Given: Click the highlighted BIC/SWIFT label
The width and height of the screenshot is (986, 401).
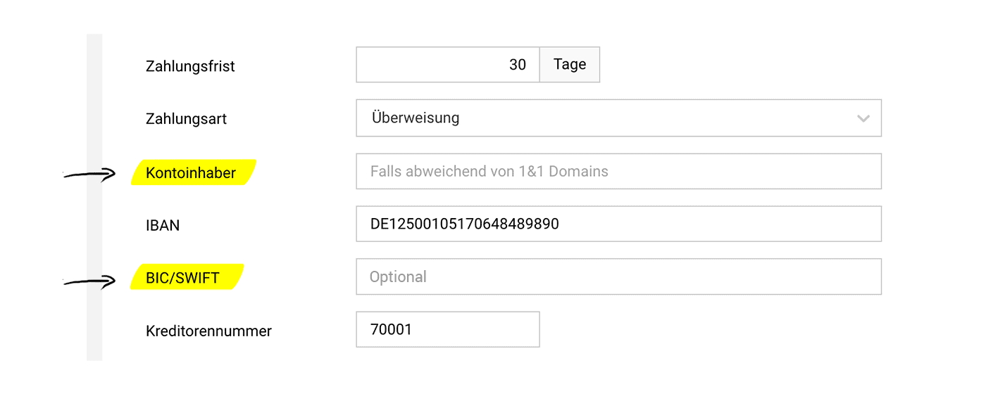Looking at the screenshot, I should point(182,278).
